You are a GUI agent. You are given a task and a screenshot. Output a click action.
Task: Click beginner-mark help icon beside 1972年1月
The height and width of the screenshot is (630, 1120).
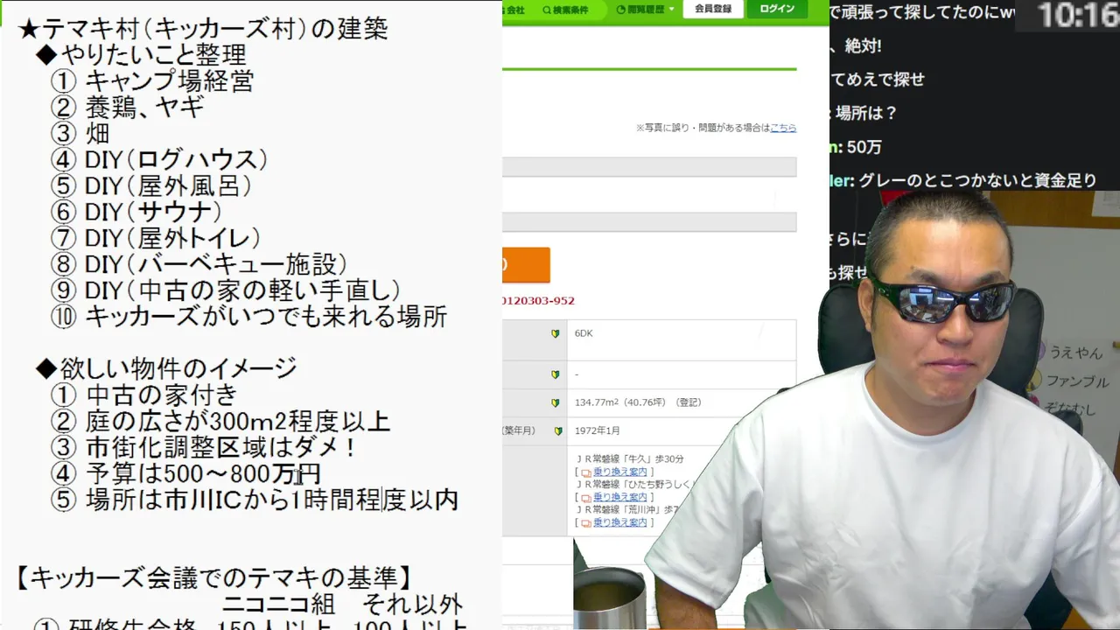point(557,430)
